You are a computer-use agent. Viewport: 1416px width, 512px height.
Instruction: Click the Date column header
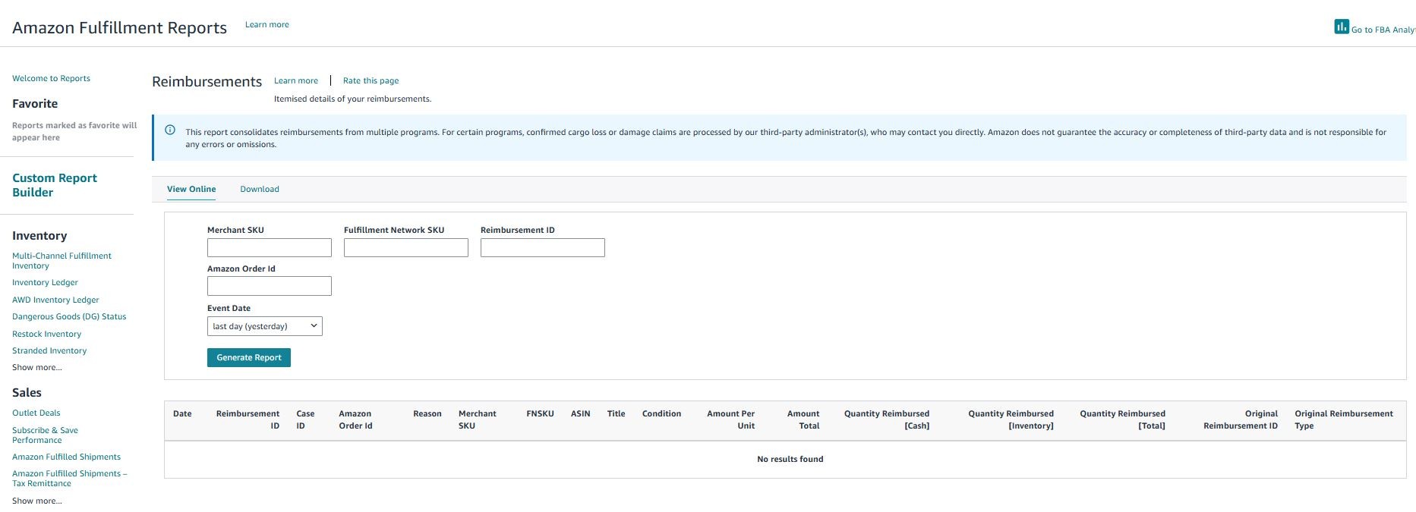click(182, 413)
